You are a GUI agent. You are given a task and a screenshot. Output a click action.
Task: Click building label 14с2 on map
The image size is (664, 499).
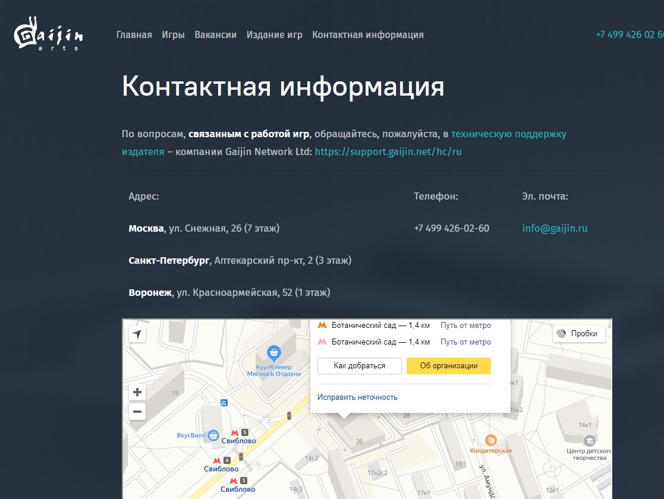pyautogui.click(x=311, y=458)
